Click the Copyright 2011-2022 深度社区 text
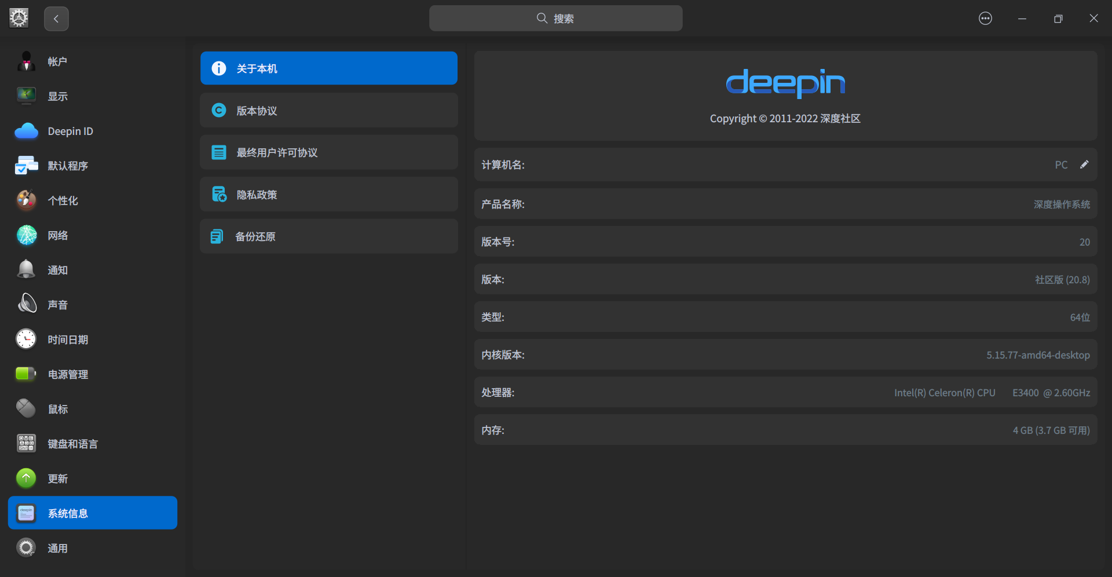 click(785, 119)
